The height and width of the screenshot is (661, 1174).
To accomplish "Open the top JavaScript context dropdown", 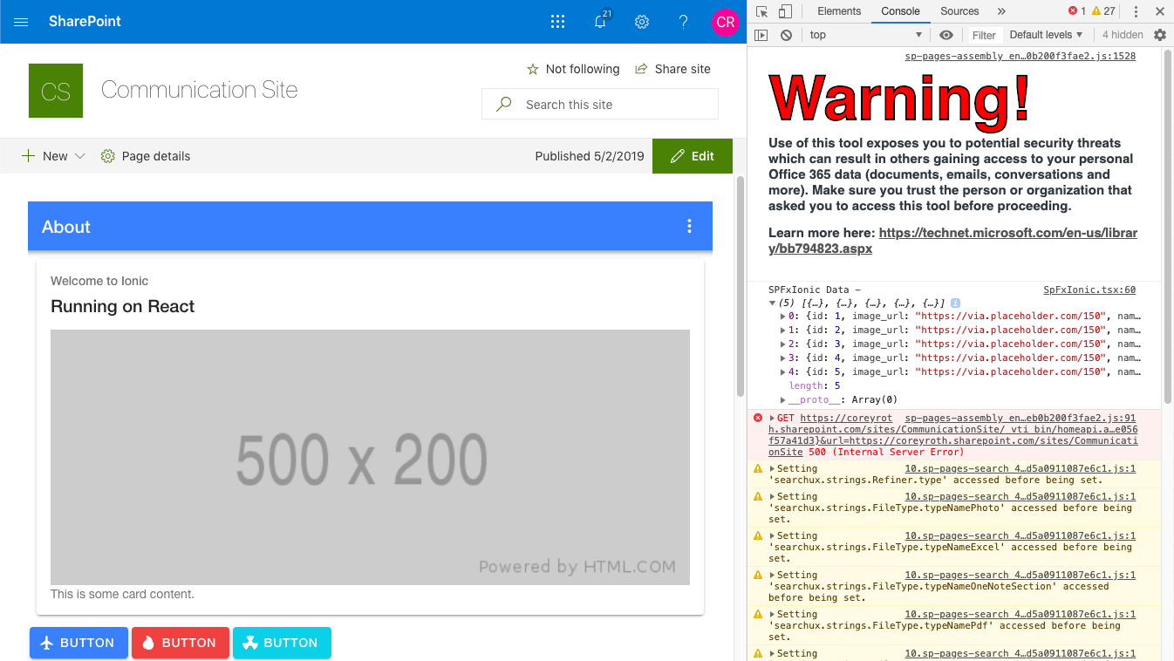I will coord(865,35).
